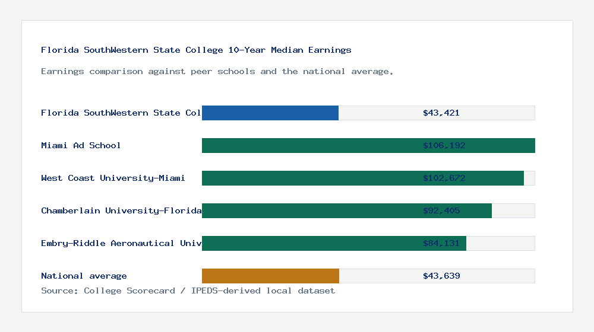Click the 'Florida SouthWestern State Col' row label
This screenshot has height=332, width=594.
tap(121, 113)
